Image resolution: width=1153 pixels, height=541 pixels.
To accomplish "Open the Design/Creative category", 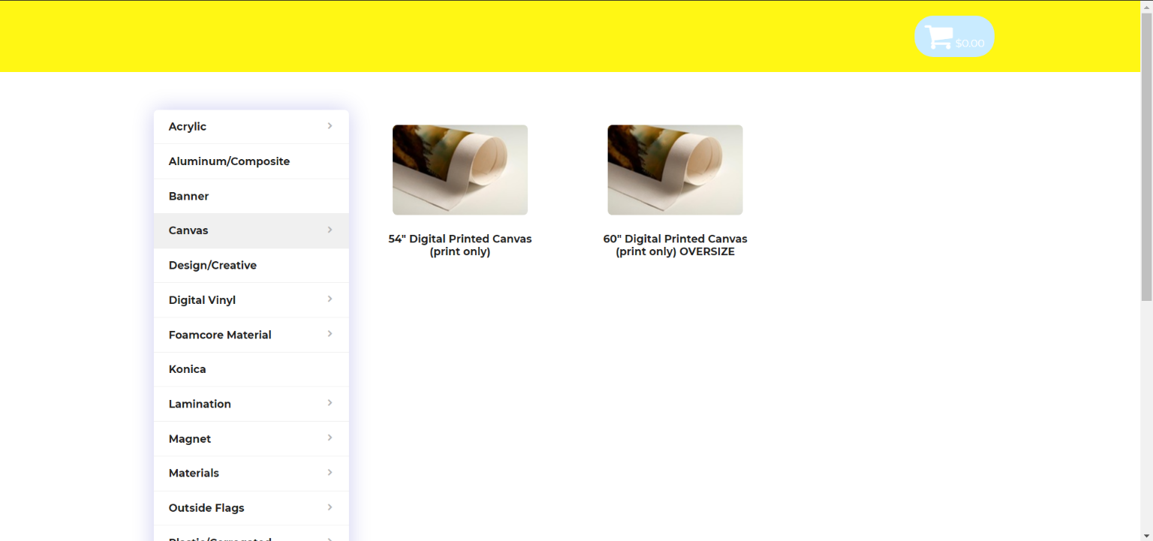I will click(251, 266).
